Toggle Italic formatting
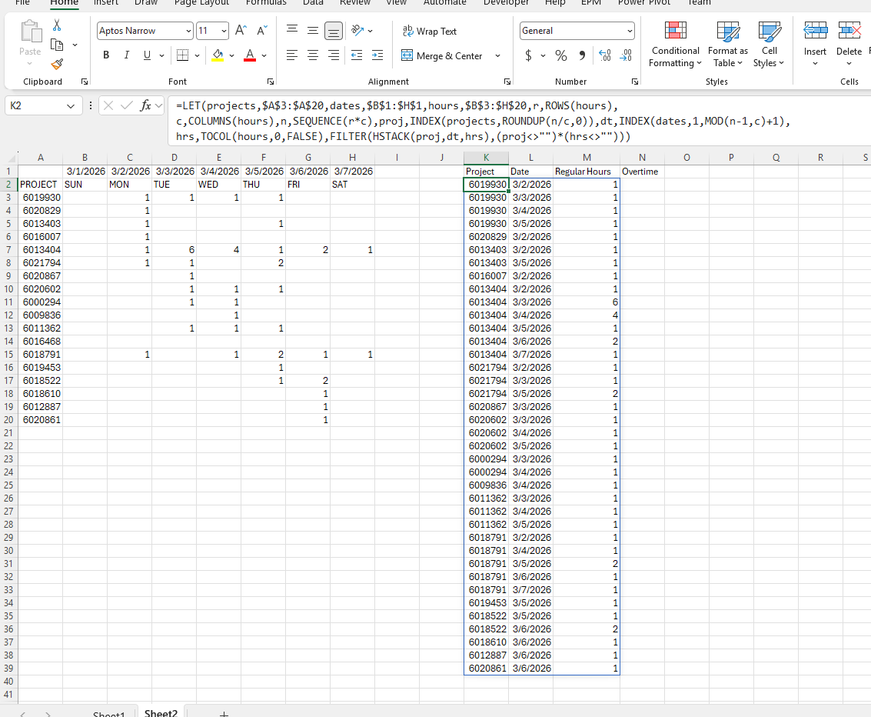Image resolution: width=871 pixels, height=717 pixels. [x=127, y=55]
